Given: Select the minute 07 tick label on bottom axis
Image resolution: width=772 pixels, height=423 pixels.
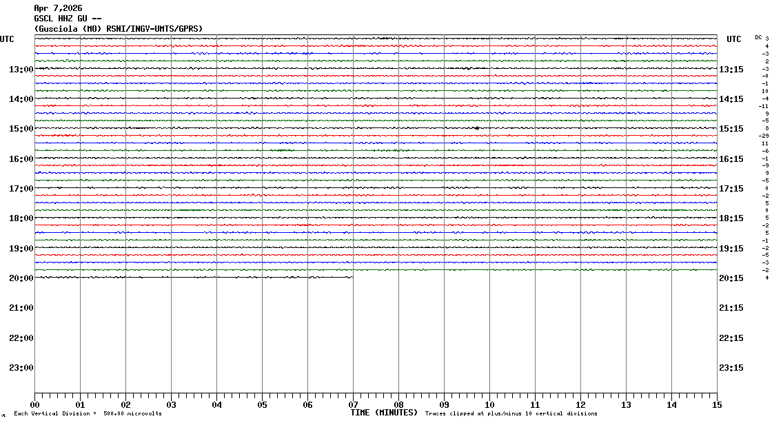Looking at the screenshot, I should tap(353, 405).
